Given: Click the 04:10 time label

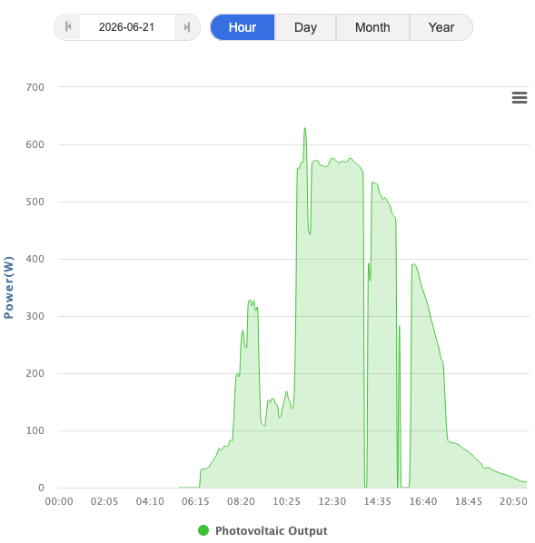Looking at the screenshot, I should (150, 501).
